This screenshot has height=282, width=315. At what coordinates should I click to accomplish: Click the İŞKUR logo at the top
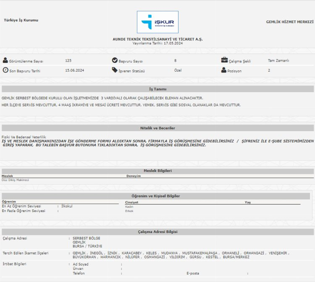[x=157, y=22]
